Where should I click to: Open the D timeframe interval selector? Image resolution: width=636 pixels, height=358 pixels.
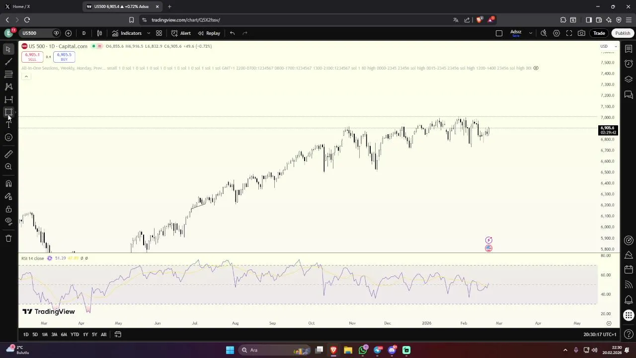pos(83,33)
